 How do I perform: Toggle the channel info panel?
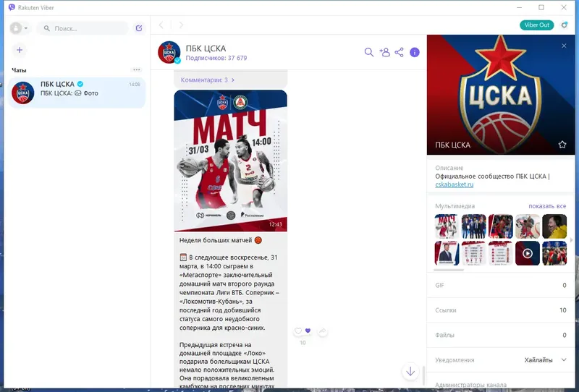[x=414, y=52]
